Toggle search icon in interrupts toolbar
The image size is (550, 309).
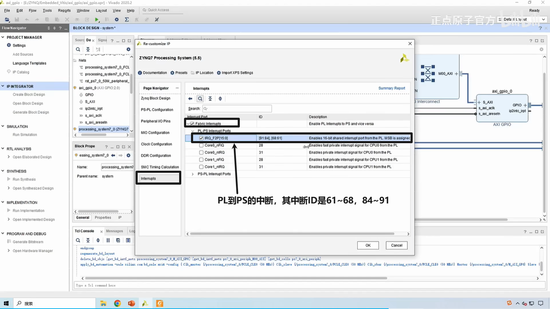(x=200, y=99)
